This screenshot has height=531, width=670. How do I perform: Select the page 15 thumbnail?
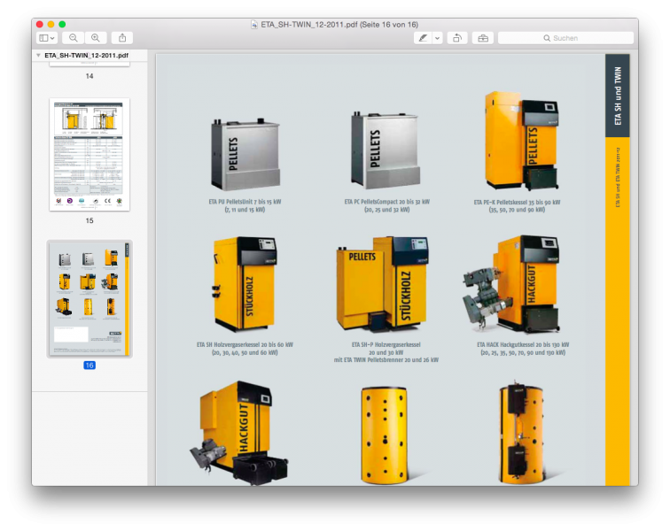(x=90, y=153)
